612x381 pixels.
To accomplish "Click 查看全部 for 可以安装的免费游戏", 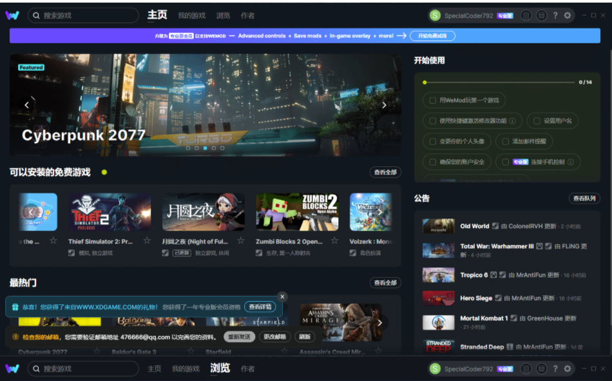I will click(x=385, y=172).
